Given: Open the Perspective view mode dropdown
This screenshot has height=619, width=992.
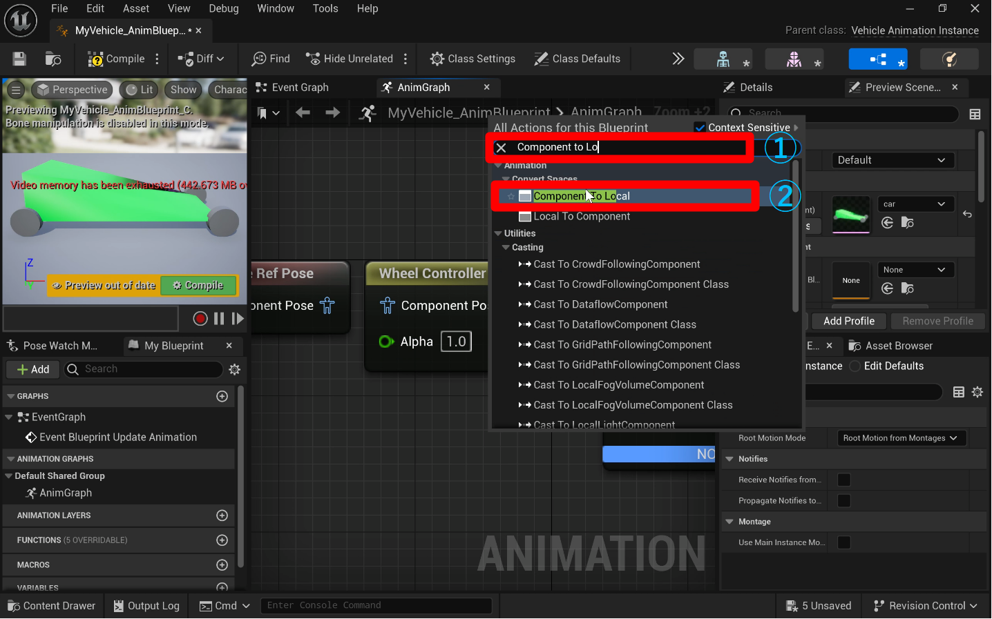Looking at the screenshot, I should (x=73, y=90).
